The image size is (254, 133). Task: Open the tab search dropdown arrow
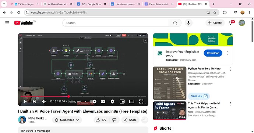click(x=4, y=4)
